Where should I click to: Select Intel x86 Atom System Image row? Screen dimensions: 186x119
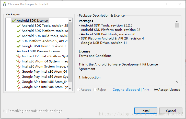point(42,66)
